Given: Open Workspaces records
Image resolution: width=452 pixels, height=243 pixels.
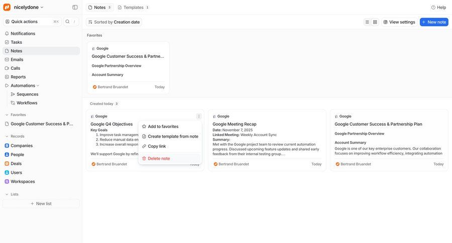Looking at the screenshot, I should (23, 181).
